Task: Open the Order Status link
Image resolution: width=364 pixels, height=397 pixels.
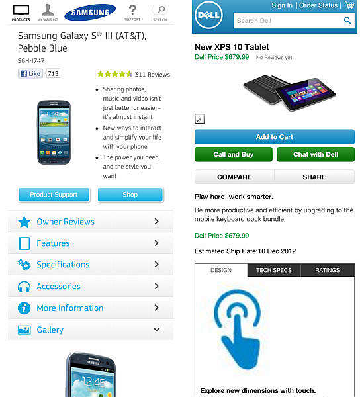Action: tap(318, 5)
